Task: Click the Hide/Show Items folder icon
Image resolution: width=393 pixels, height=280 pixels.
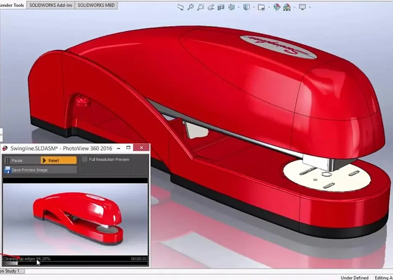Action: 261,7
